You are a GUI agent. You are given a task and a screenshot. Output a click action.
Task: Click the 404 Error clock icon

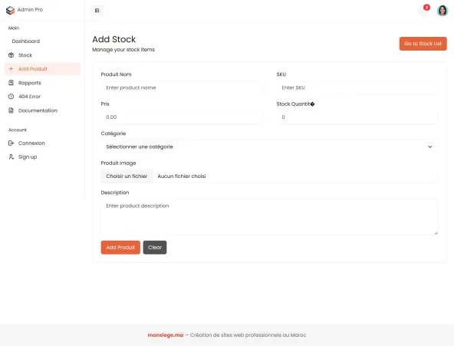pyautogui.click(x=11, y=97)
